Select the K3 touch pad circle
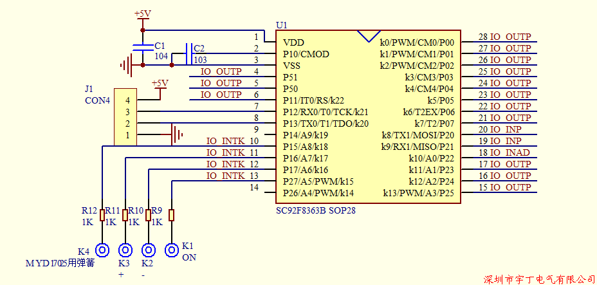The width and height of the screenshot is (597, 285). (x=125, y=250)
